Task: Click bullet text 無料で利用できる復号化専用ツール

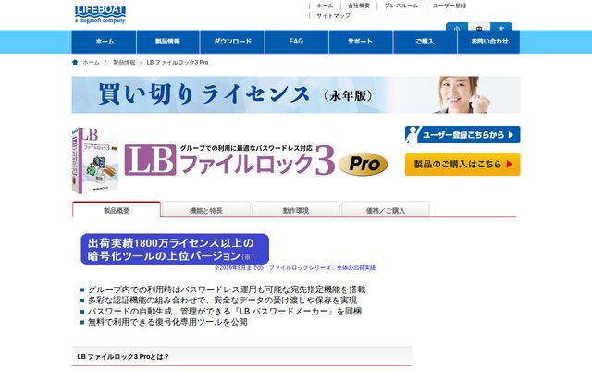Action: (167, 322)
